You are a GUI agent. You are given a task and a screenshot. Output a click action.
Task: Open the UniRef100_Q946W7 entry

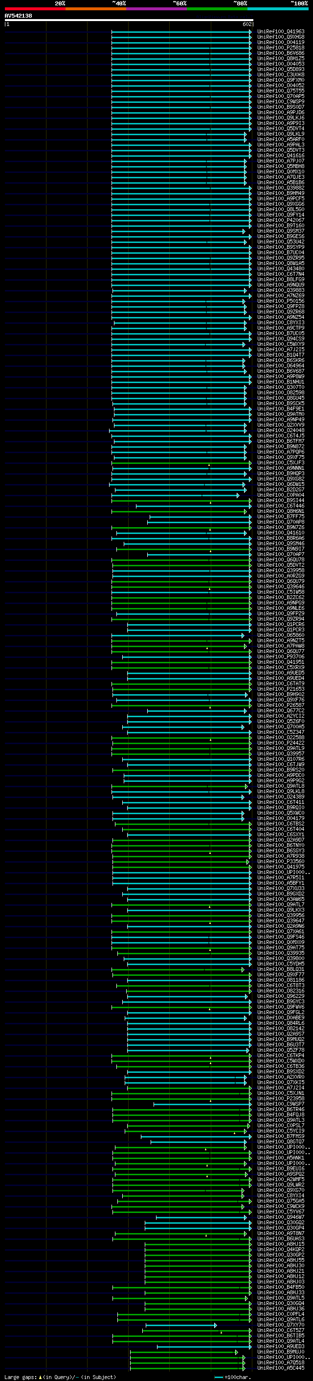click(x=281, y=1217)
